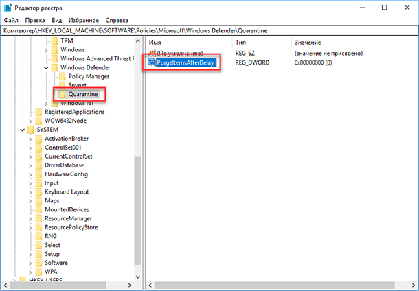Select the ActivationBroker folder icon

pos(38,138)
